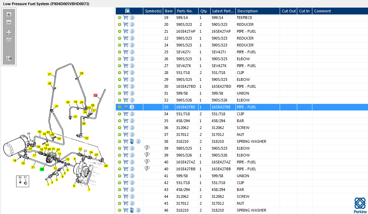Add part 590S/326 item 39 to cart
Viewport: 368px width, 214px height.
point(126,155)
